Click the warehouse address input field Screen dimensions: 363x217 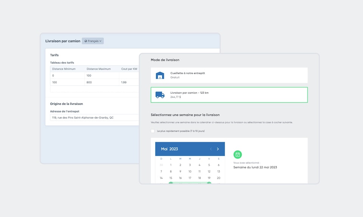pyautogui.click(x=95, y=118)
